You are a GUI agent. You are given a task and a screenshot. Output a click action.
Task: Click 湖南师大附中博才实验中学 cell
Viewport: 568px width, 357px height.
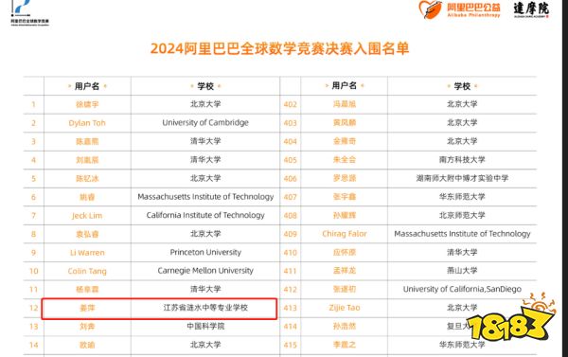(462, 178)
